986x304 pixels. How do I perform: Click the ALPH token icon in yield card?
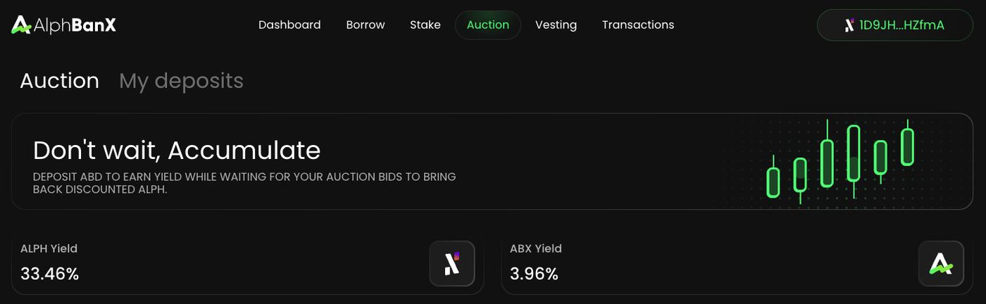pyautogui.click(x=452, y=264)
